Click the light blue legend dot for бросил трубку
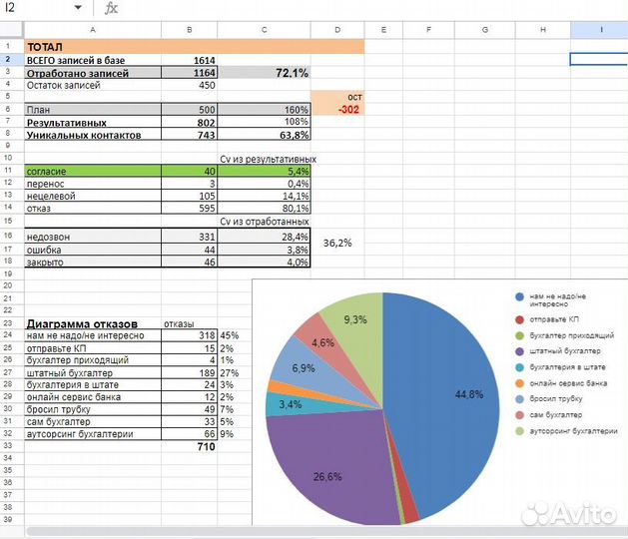Image resolution: width=628 pixels, height=539 pixels. tap(519, 399)
